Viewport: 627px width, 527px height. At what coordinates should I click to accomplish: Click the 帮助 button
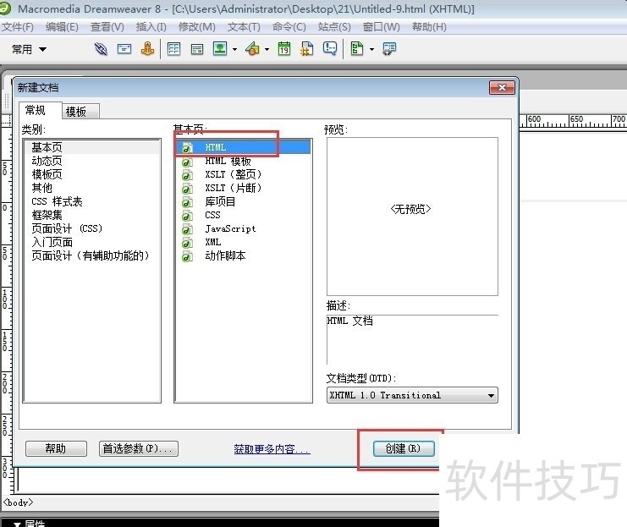pyautogui.click(x=56, y=448)
